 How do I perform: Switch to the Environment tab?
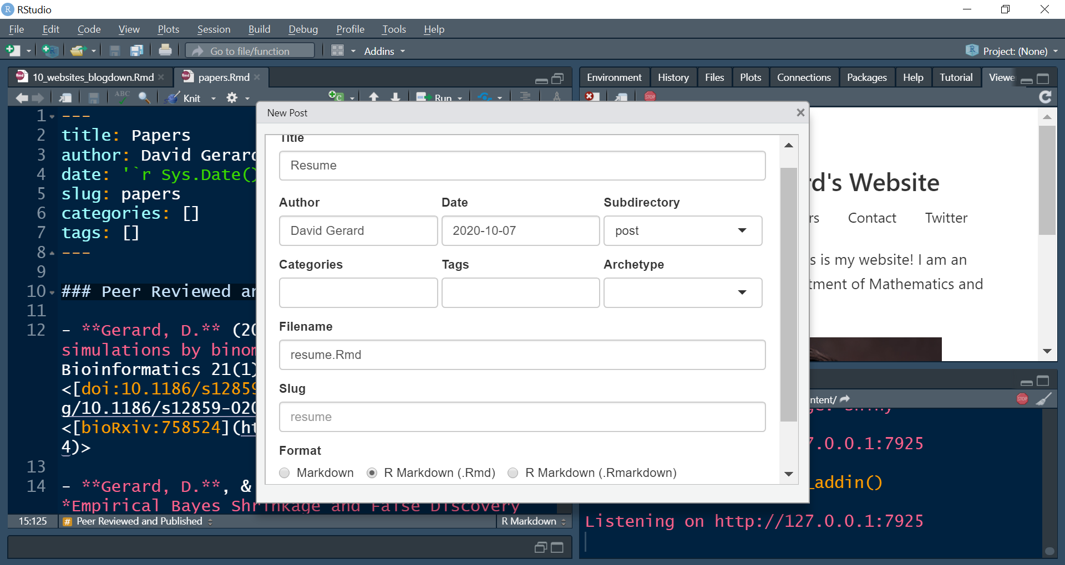pyautogui.click(x=614, y=78)
